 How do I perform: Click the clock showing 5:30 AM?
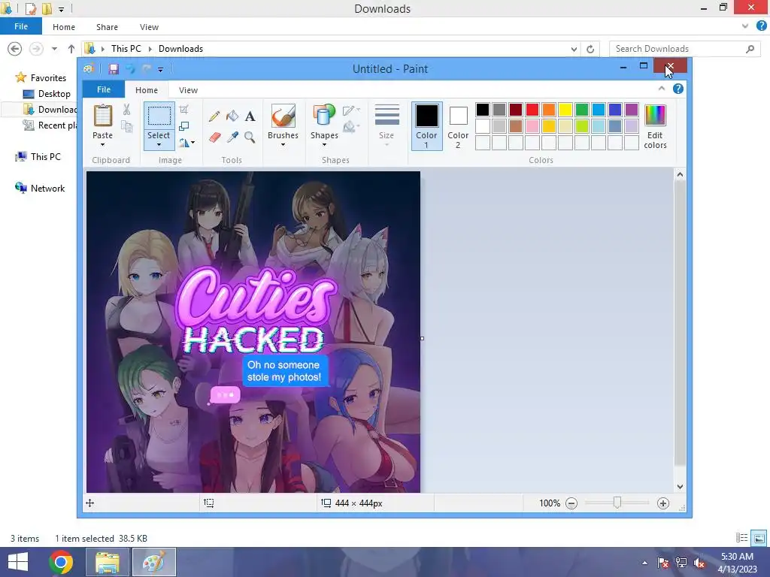point(737,557)
